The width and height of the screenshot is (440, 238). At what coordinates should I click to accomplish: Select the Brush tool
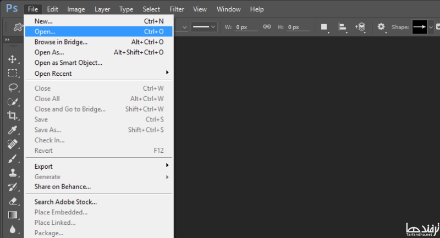pos(12,158)
